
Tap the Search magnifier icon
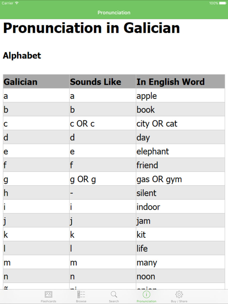[114, 294]
